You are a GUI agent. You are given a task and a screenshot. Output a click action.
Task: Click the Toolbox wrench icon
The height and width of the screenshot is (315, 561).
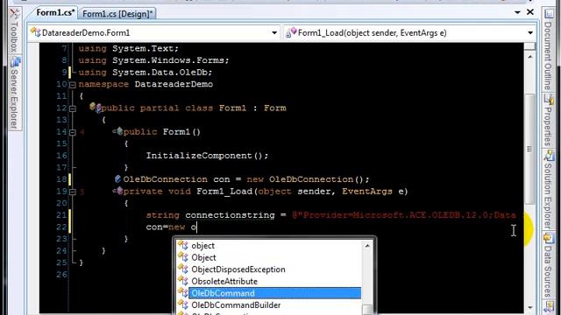point(15,14)
